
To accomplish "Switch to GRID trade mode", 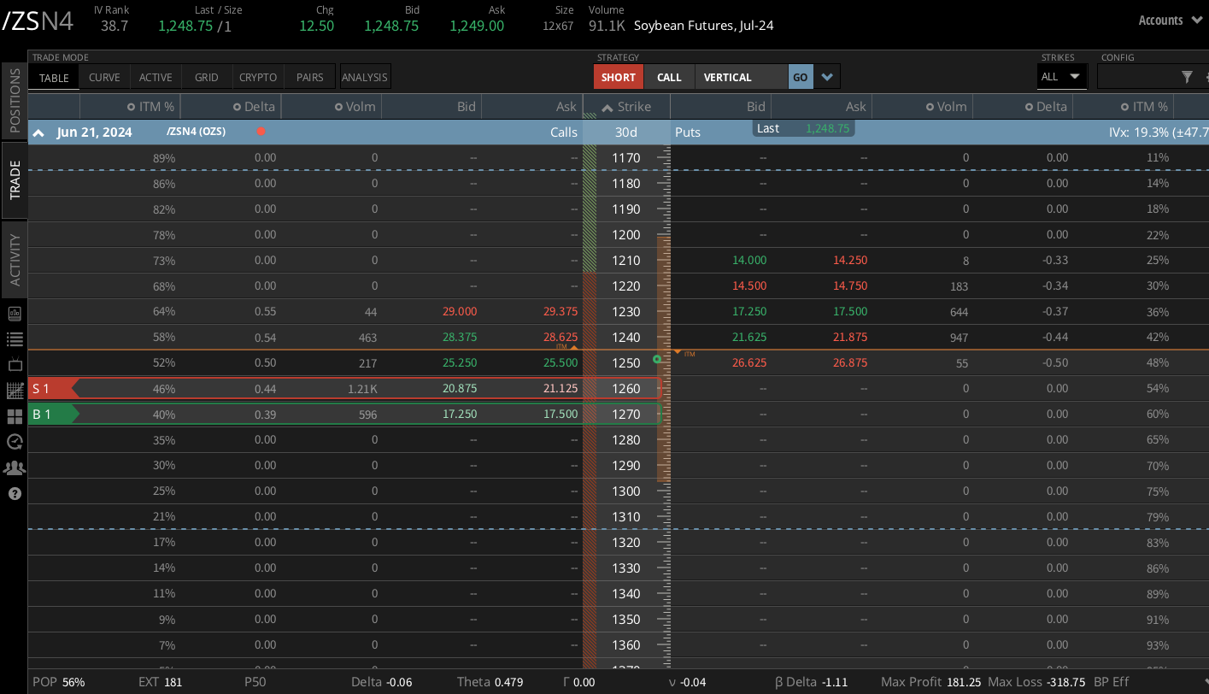I will tap(207, 77).
